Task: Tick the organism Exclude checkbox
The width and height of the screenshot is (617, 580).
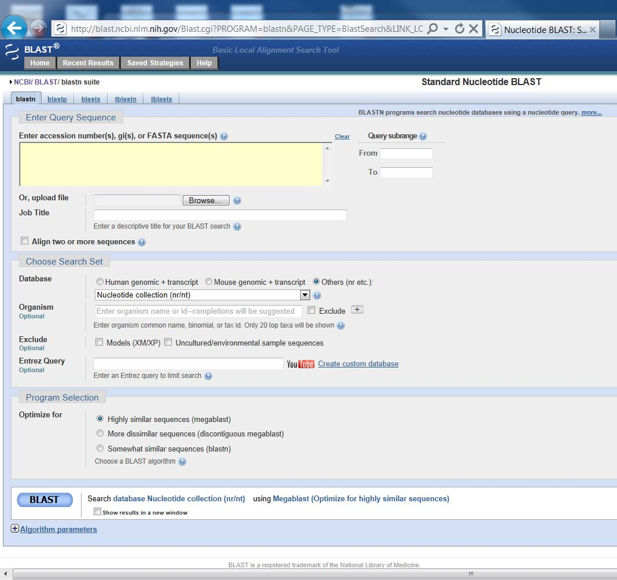Action: click(x=311, y=310)
